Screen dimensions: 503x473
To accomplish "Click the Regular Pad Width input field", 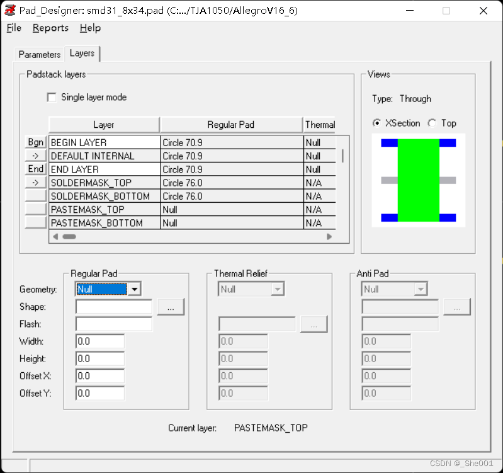I will [99, 341].
